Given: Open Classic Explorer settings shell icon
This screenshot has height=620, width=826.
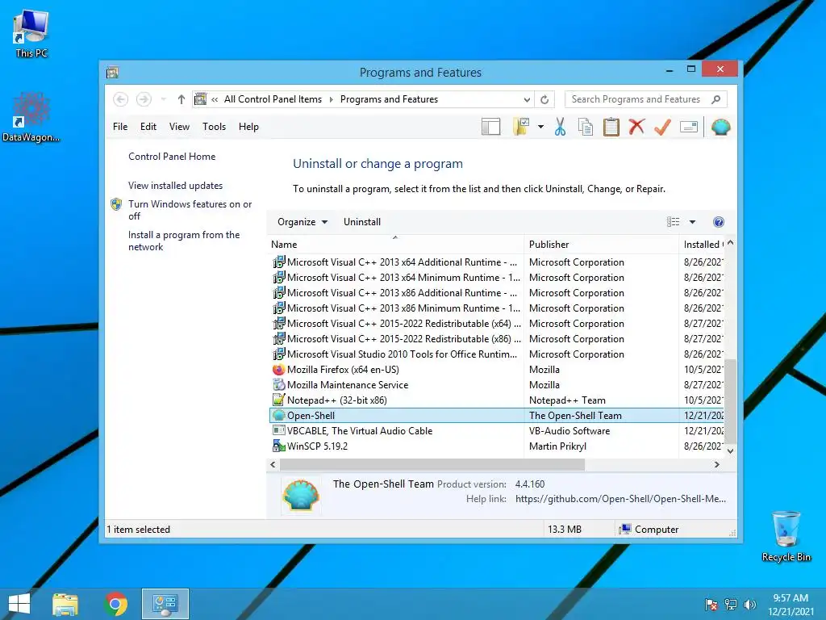Looking at the screenshot, I should (720, 127).
